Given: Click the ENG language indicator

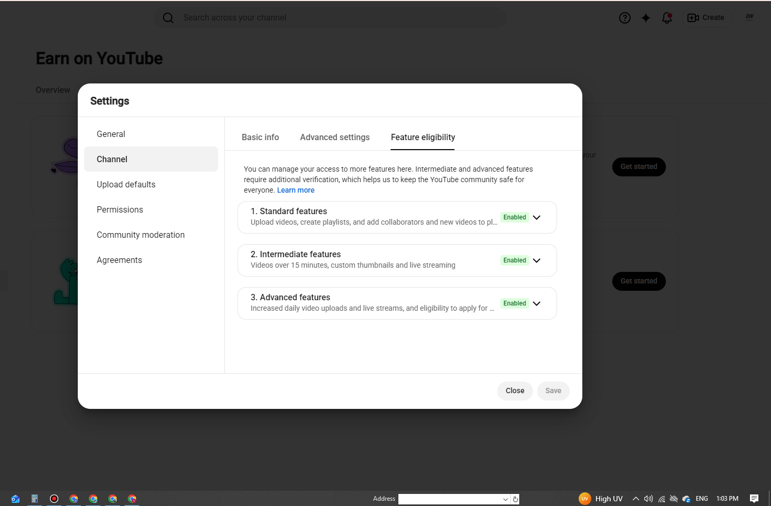Looking at the screenshot, I should click(x=702, y=499).
